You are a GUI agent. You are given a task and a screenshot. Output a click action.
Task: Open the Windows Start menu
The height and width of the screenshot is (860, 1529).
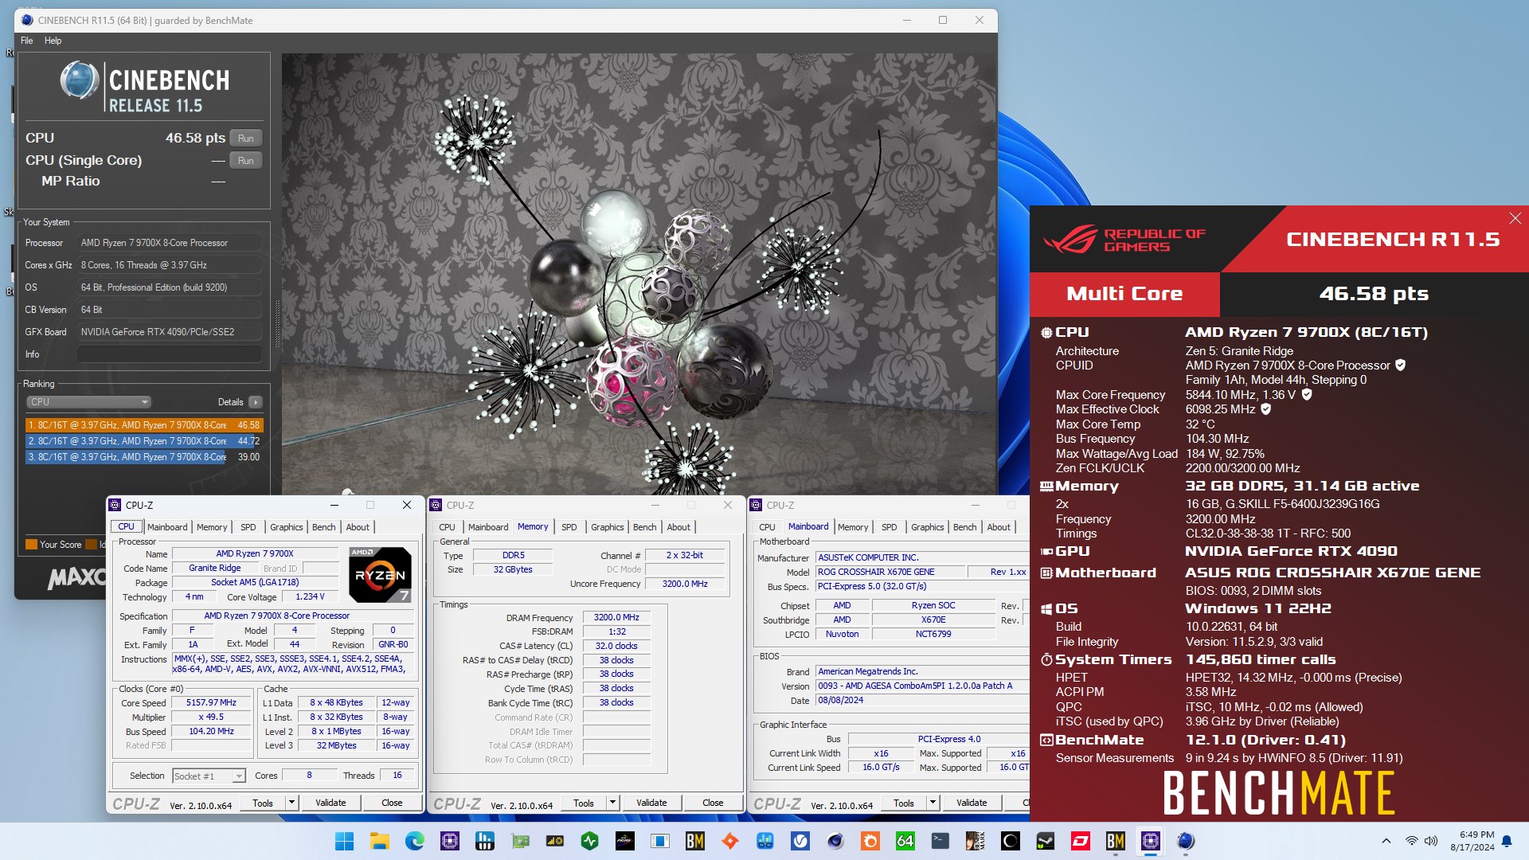(344, 841)
